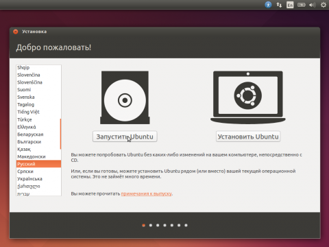Select Ελληνικά language entry
Image resolution: width=329 pixels, height=247 pixels.
pyautogui.click(x=38, y=127)
